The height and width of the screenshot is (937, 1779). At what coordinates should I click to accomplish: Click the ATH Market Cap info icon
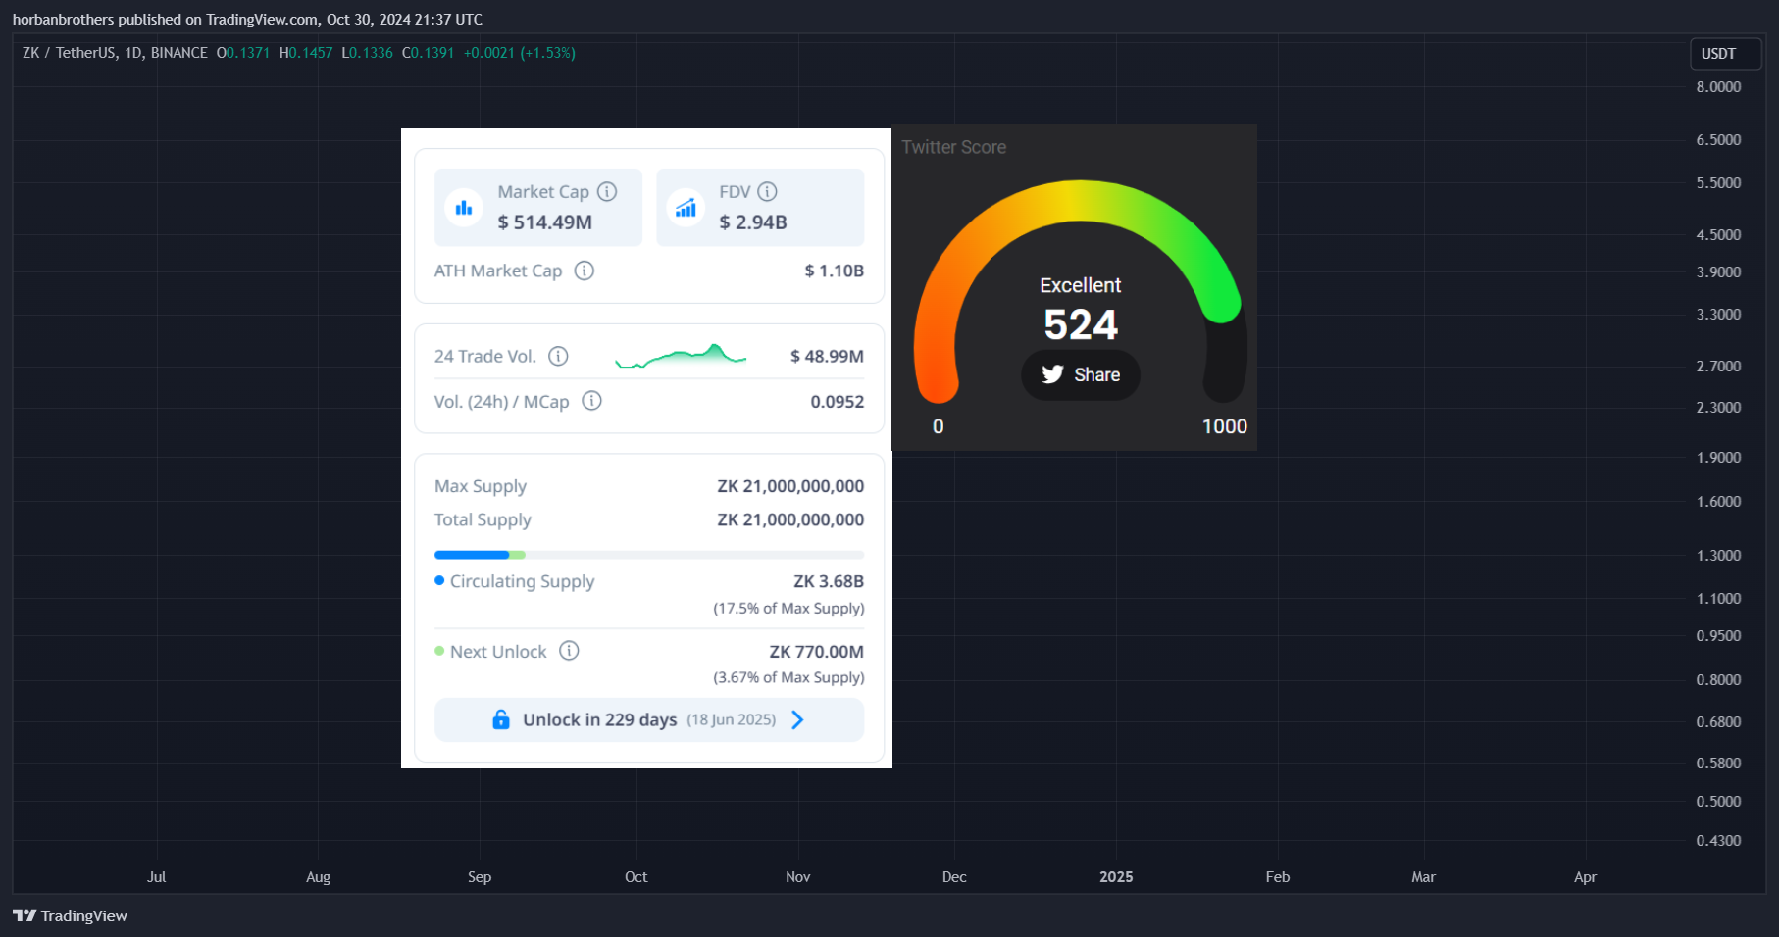coord(585,271)
